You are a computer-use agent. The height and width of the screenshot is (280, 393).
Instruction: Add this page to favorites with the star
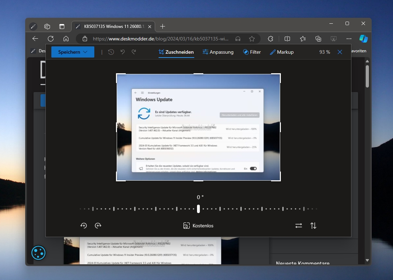[x=252, y=39]
